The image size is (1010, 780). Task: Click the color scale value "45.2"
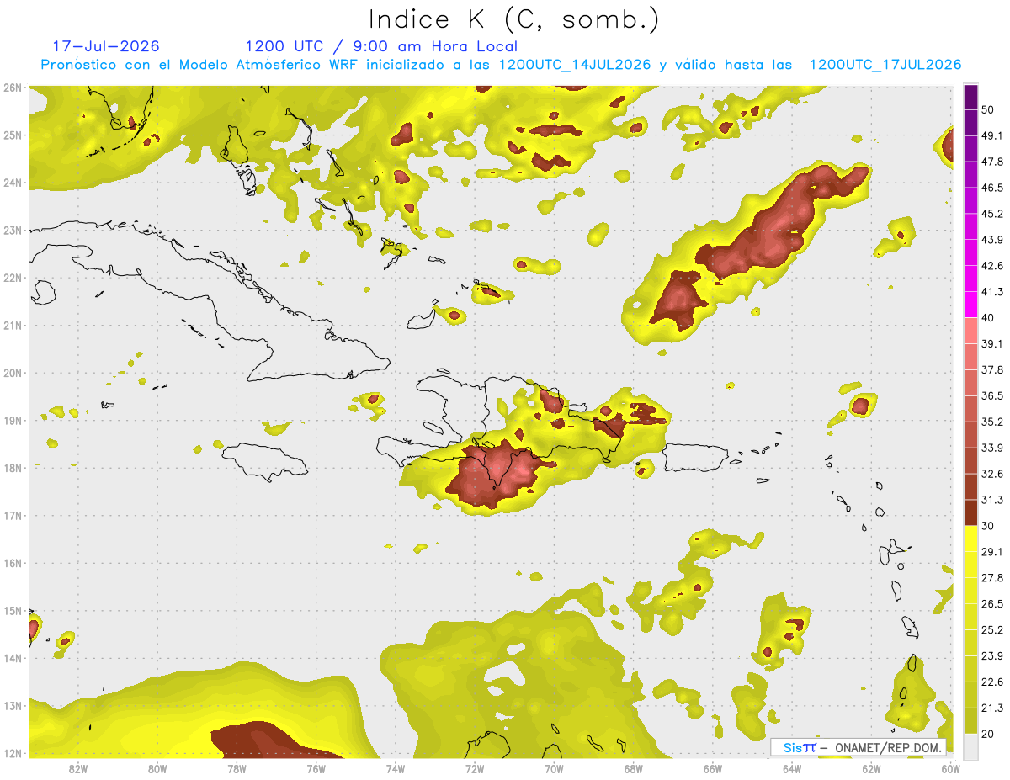992,214
